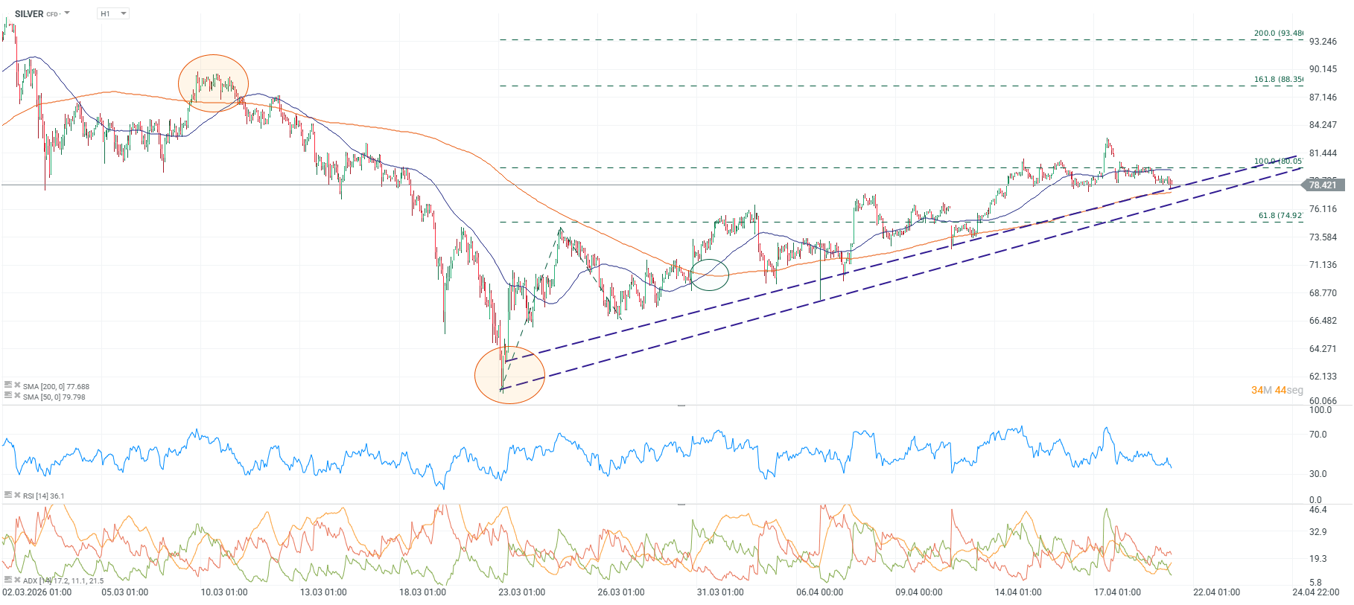1354x605 pixels.
Task: Click the resize handle above ADX panel
Action: [x=681, y=505]
